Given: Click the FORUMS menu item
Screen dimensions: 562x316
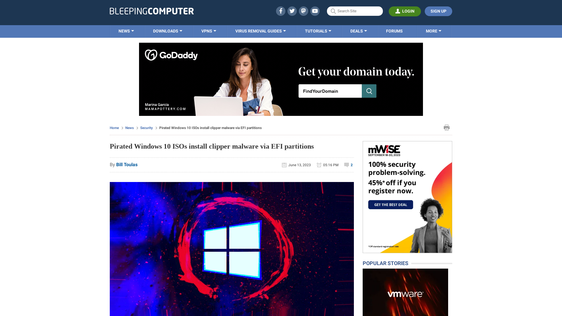Looking at the screenshot, I should pyautogui.click(x=394, y=31).
